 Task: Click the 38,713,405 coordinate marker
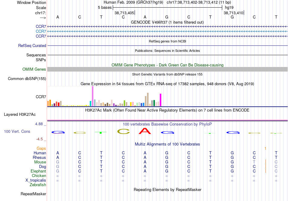(124, 13)
